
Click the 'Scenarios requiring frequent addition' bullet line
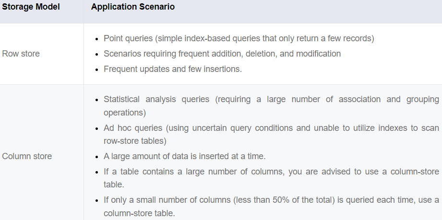[222, 54]
